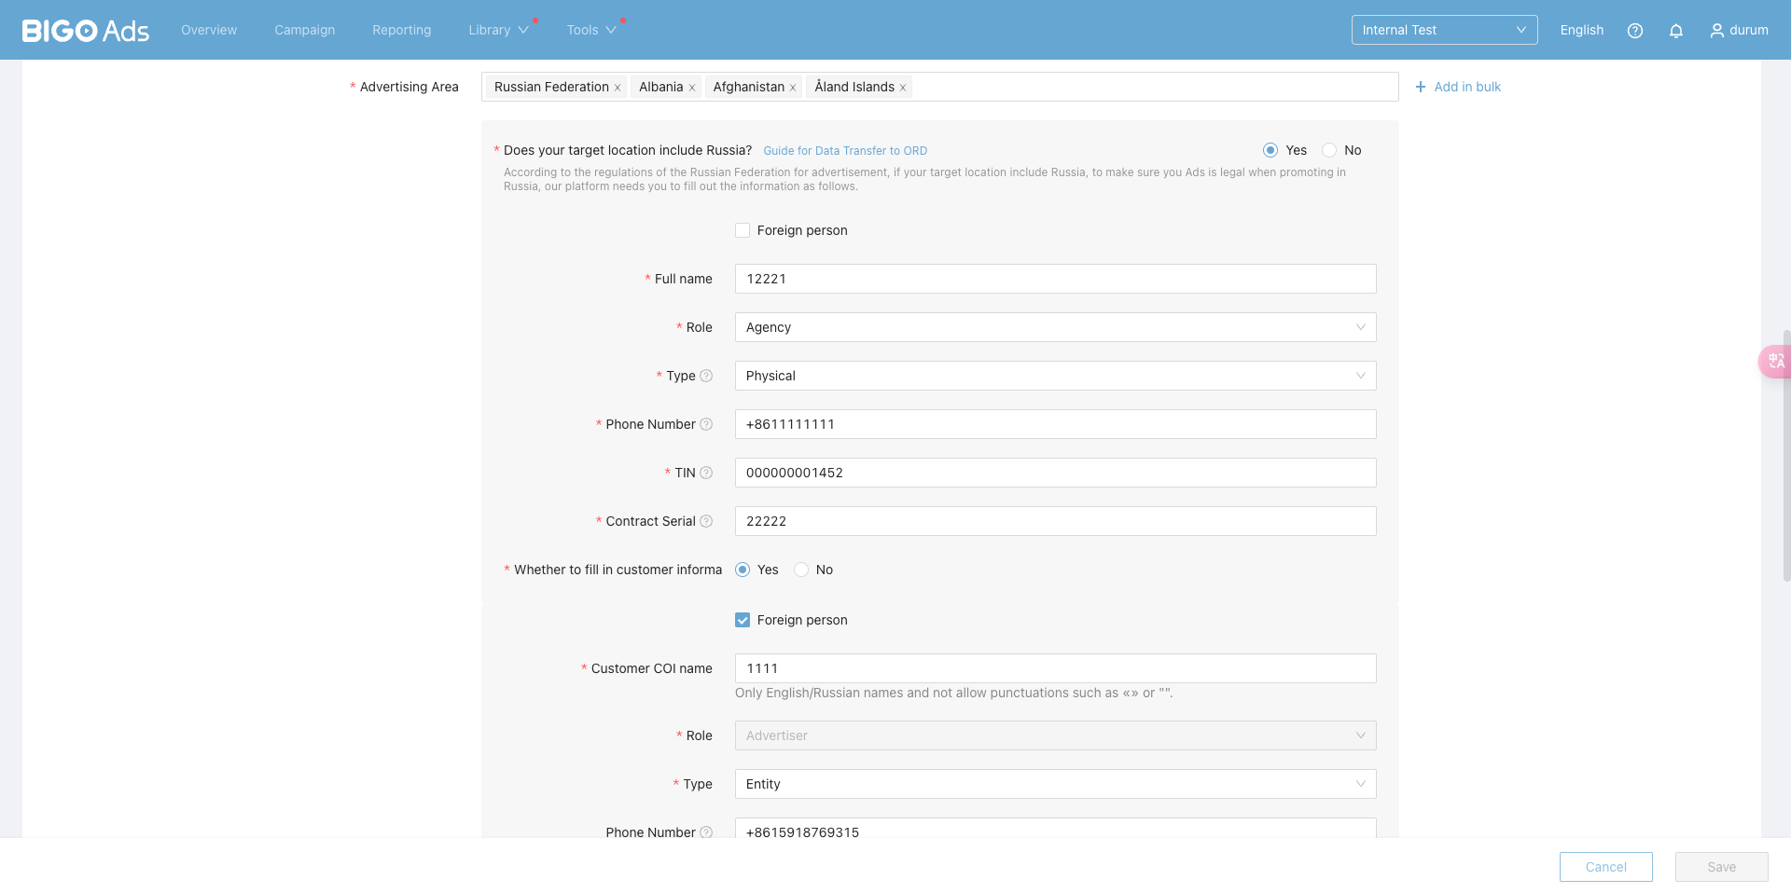Open the help question mark icon

point(1634,31)
